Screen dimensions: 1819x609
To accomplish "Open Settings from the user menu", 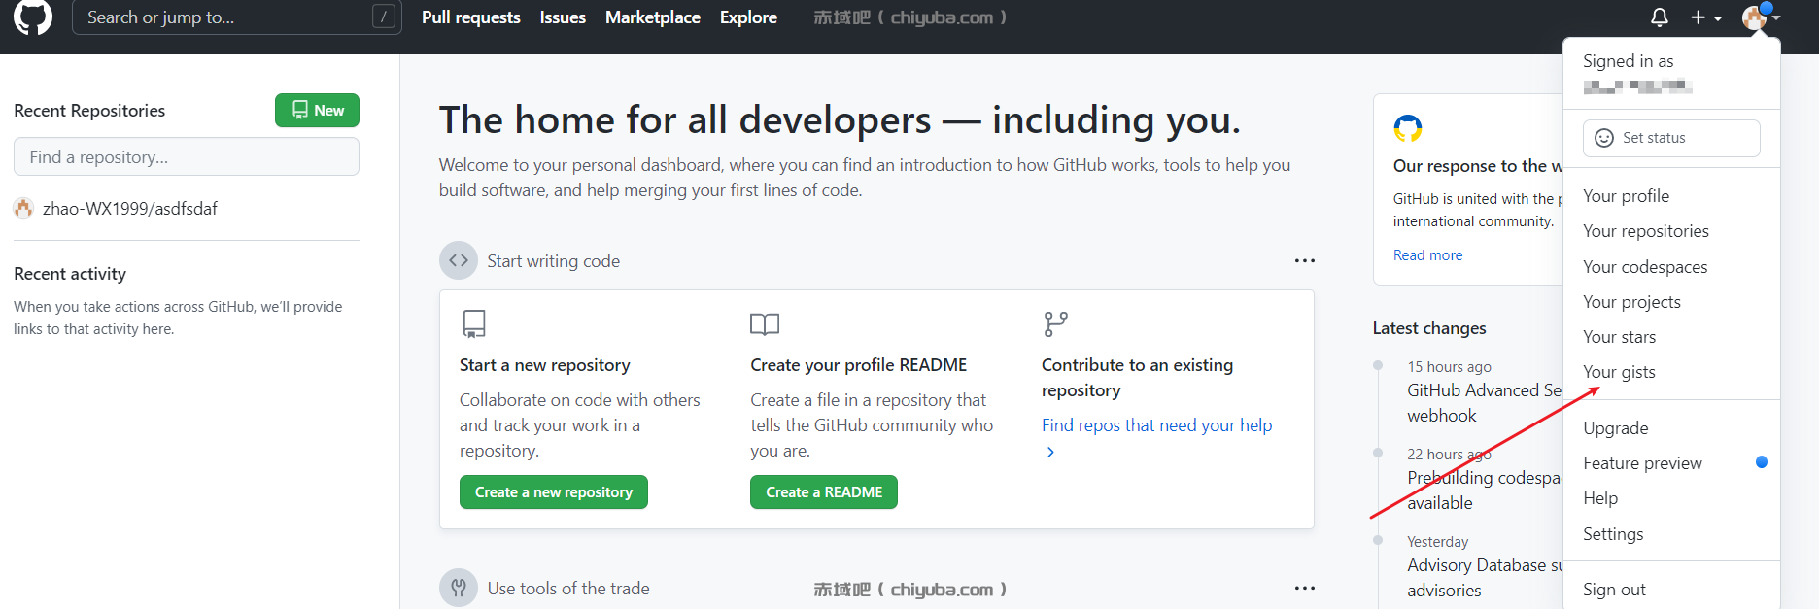I will click(x=1671, y=534).
